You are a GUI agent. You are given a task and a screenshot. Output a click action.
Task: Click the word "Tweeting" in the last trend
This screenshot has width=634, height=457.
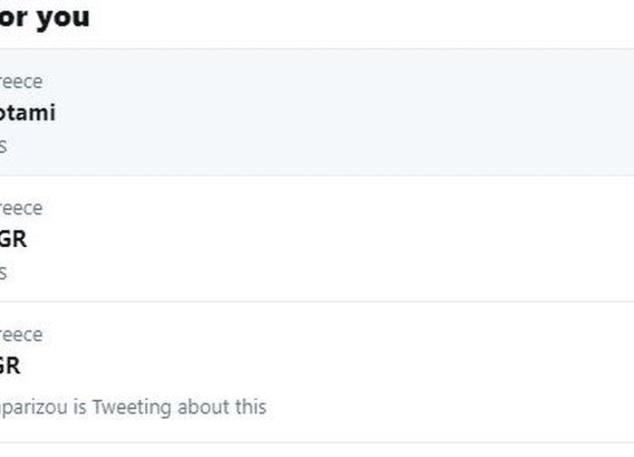132,407
